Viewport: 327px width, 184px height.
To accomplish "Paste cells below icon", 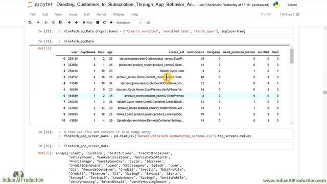I will coord(61,22).
